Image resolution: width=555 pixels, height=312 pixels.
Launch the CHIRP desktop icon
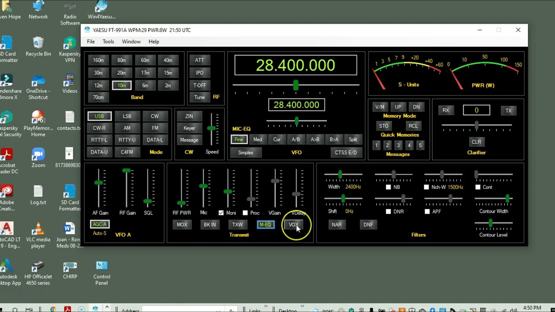pyautogui.click(x=70, y=270)
